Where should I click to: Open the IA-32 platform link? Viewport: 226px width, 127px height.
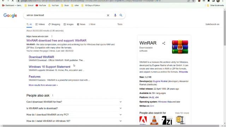151,97
